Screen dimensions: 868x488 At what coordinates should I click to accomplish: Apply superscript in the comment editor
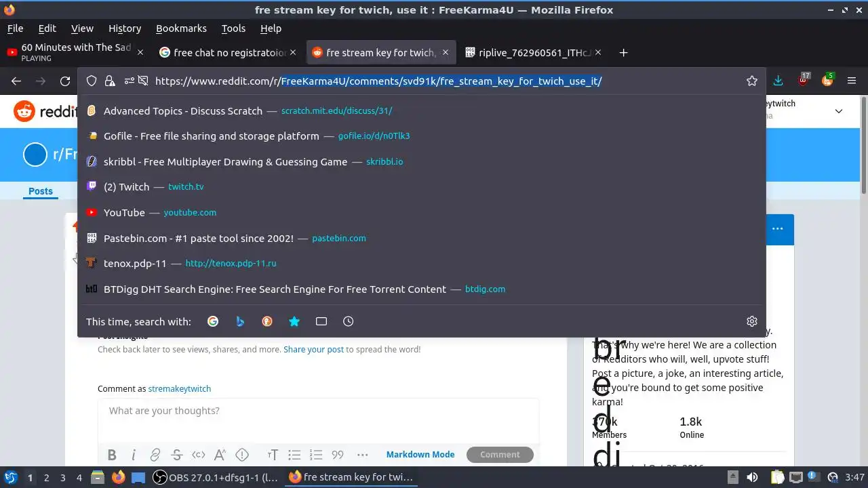(x=220, y=455)
